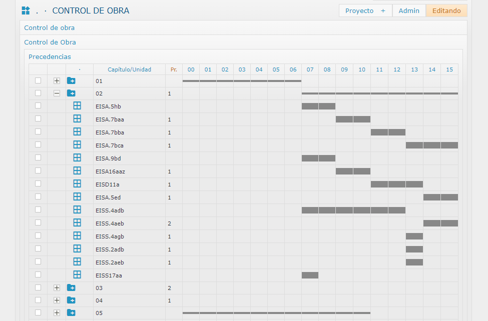Image resolution: width=488 pixels, height=321 pixels.
Task: Click the Editando button
Action: (446, 10)
